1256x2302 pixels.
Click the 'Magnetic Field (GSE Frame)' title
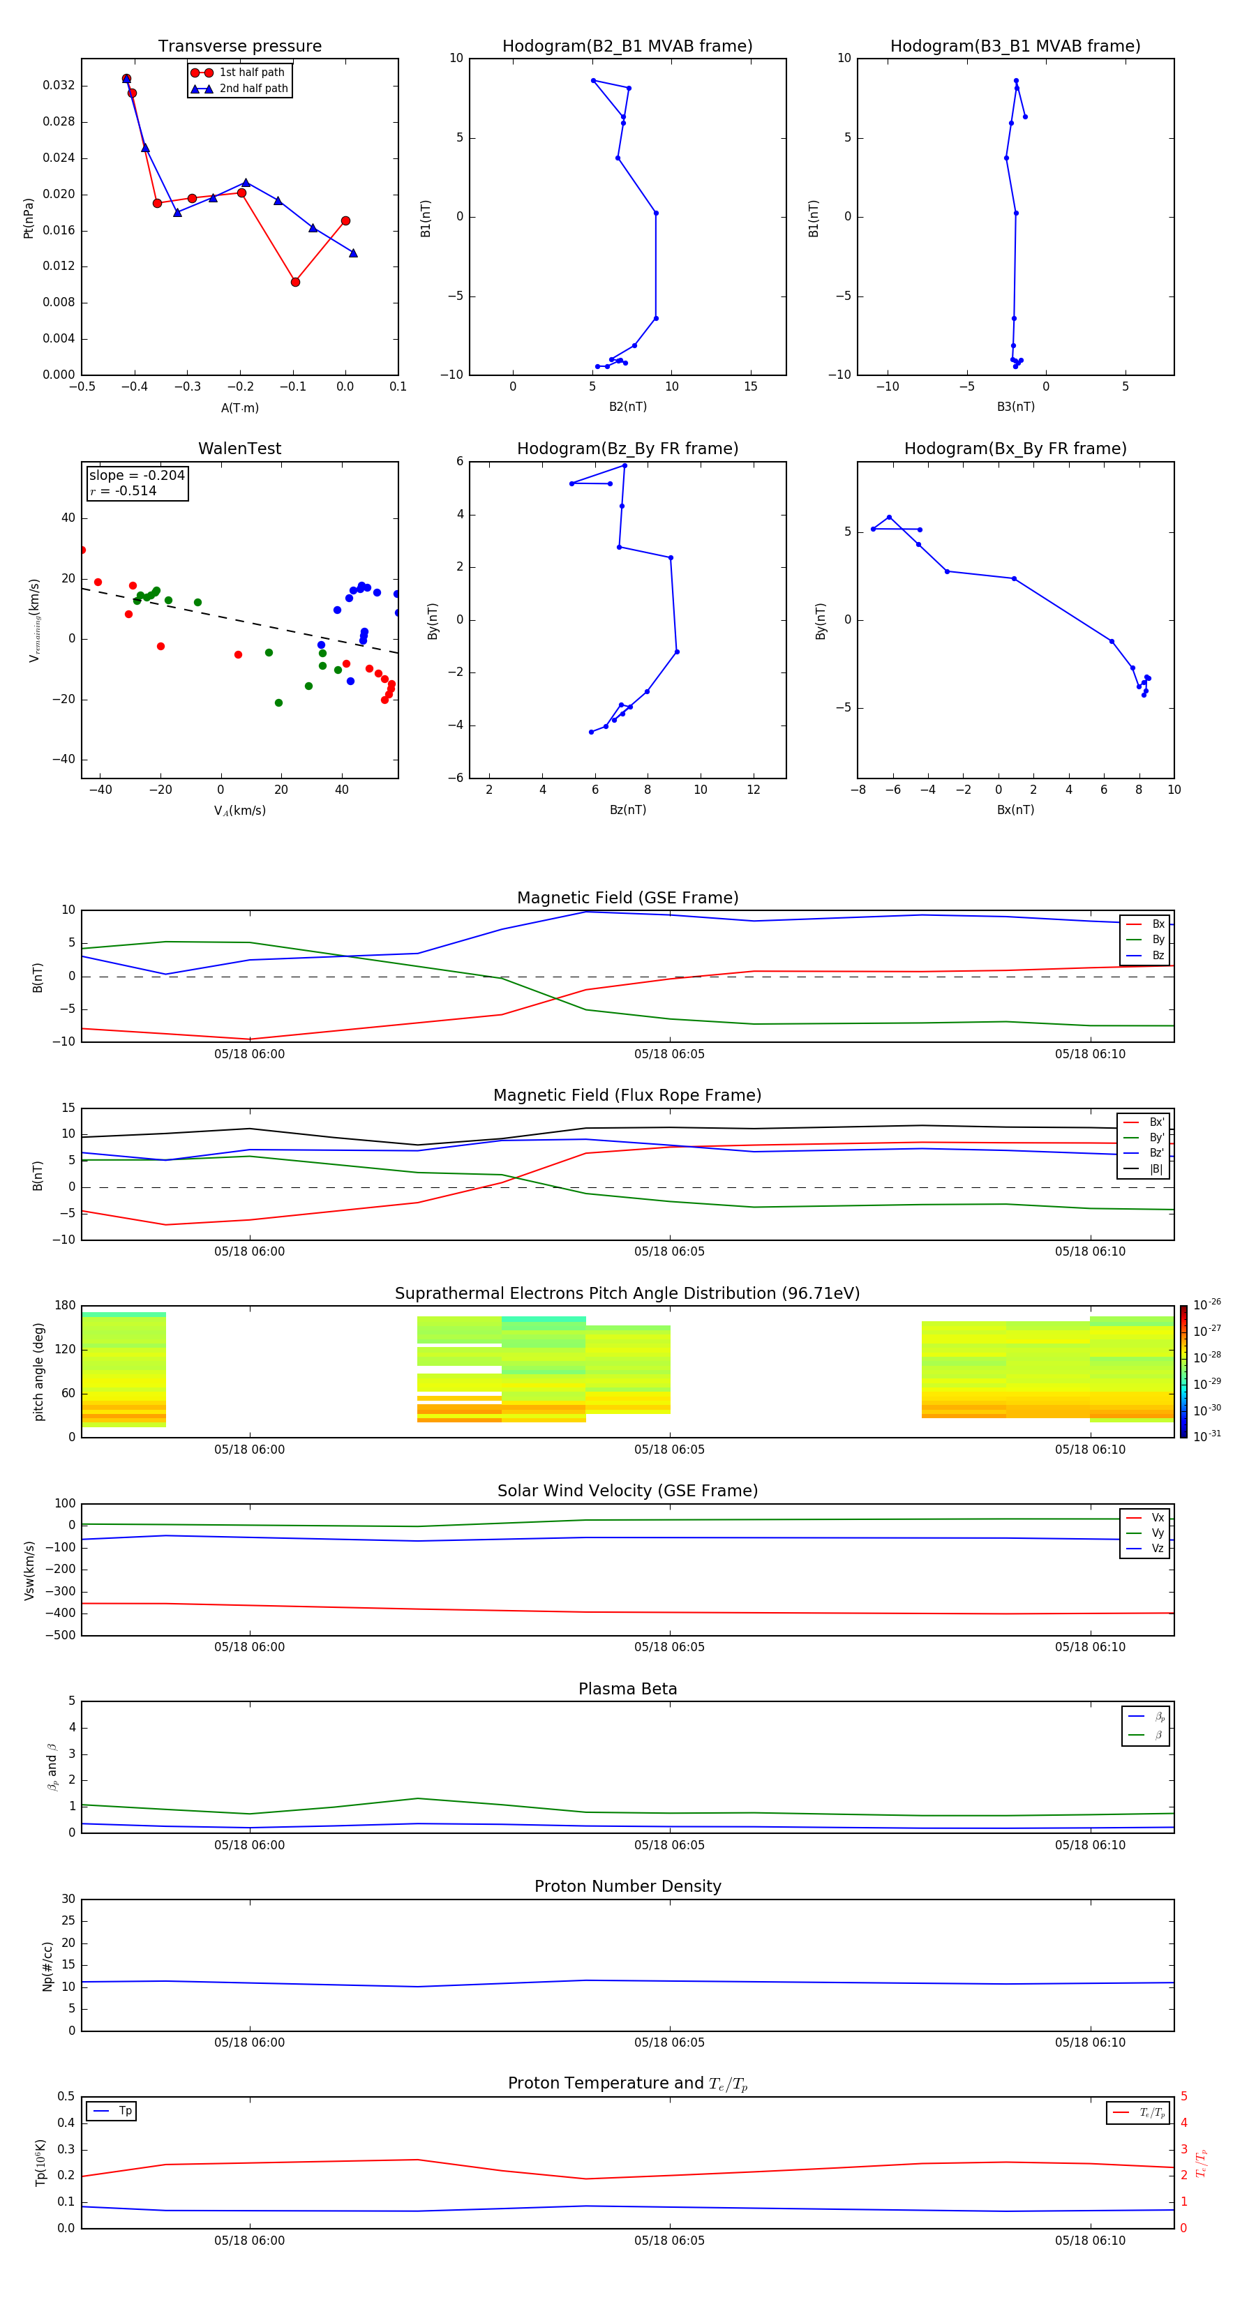(627, 898)
